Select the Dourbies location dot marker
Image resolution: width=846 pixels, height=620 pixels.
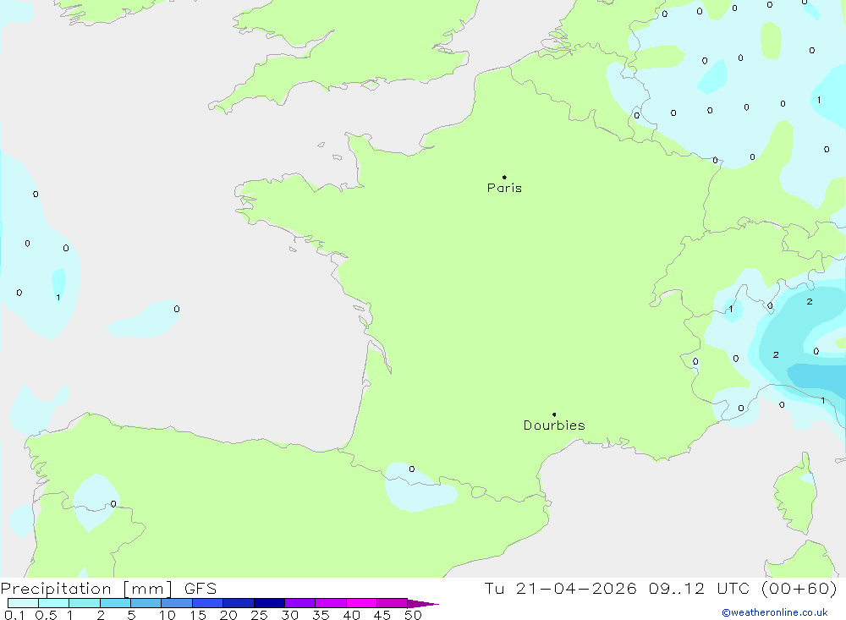point(554,414)
